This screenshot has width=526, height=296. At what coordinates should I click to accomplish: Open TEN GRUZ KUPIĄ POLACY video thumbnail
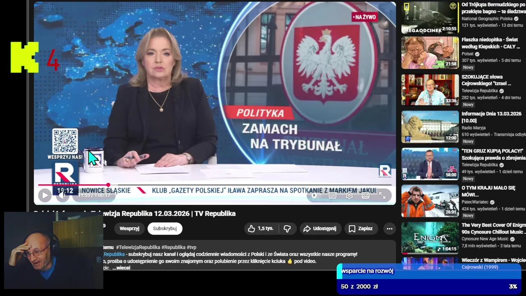[430, 164]
